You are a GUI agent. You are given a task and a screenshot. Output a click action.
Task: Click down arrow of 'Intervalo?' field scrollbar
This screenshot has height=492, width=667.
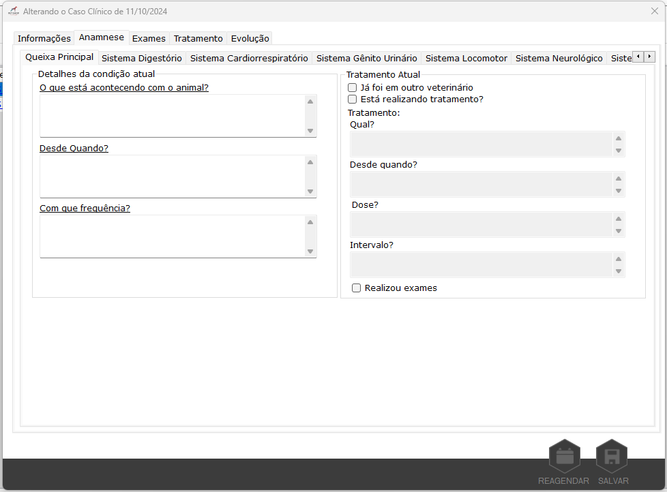(x=619, y=271)
